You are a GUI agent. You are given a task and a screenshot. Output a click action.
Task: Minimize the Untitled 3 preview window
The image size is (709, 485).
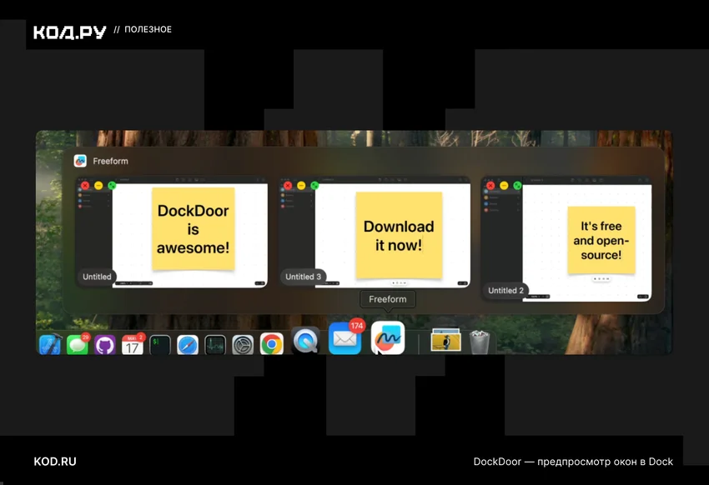[302, 186]
